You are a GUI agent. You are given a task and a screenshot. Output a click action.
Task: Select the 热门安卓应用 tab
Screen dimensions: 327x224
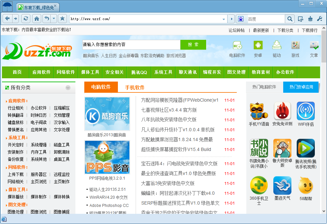(301, 87)
